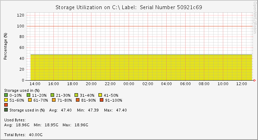Click the yellow storage utilization area
Image resolution: width=258 pixels, height=140 pixels.
(141, 68)
